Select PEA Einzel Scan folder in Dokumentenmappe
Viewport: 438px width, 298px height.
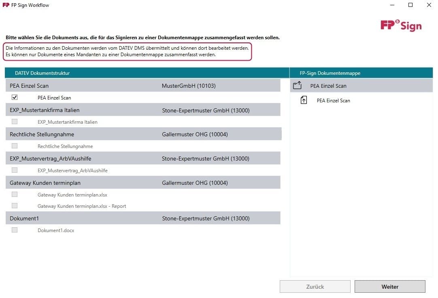point(361,86)
